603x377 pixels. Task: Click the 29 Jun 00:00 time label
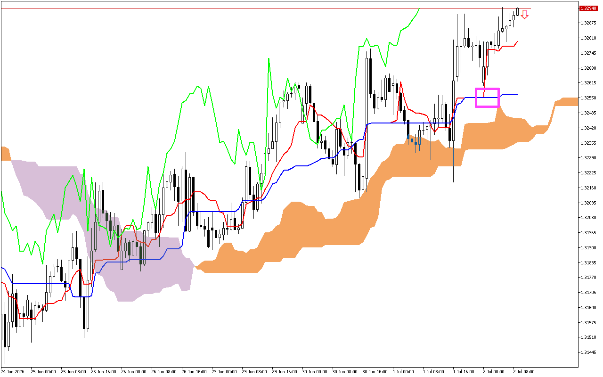pyautogui.click(x=224, y=371)
